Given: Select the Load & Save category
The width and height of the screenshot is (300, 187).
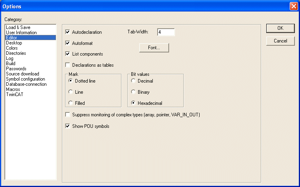Looking at the screenshot, I should point(31,27).
